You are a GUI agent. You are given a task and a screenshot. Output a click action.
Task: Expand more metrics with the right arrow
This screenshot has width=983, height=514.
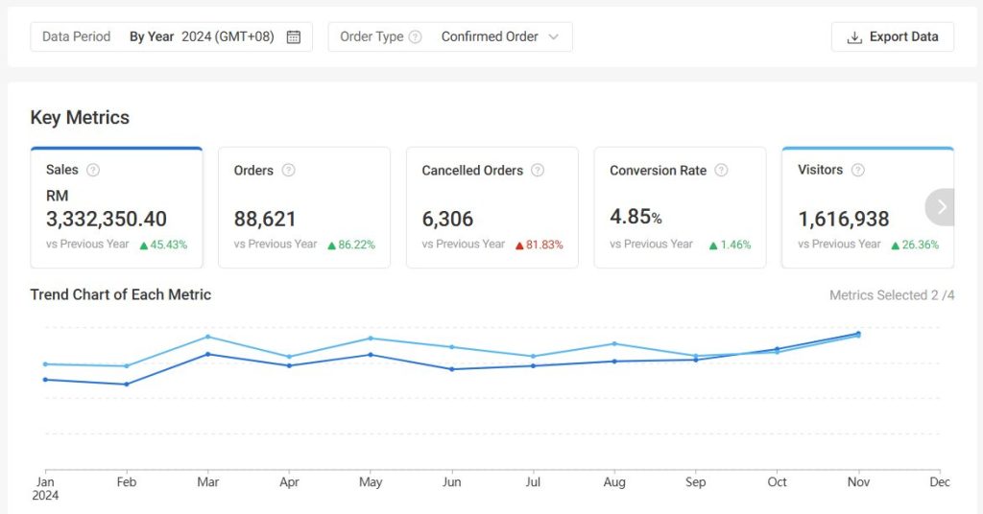tap(942, 207)
